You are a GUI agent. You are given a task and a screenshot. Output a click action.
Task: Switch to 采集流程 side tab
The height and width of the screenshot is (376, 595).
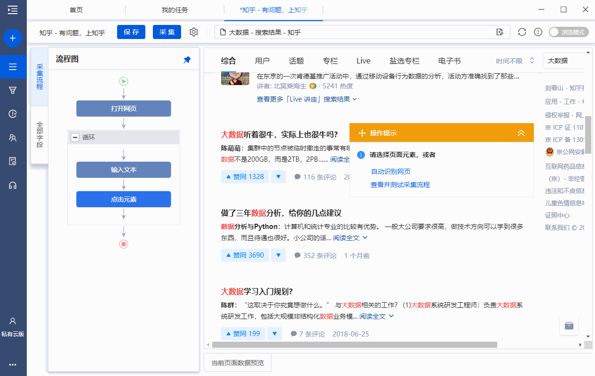point(40,77)
